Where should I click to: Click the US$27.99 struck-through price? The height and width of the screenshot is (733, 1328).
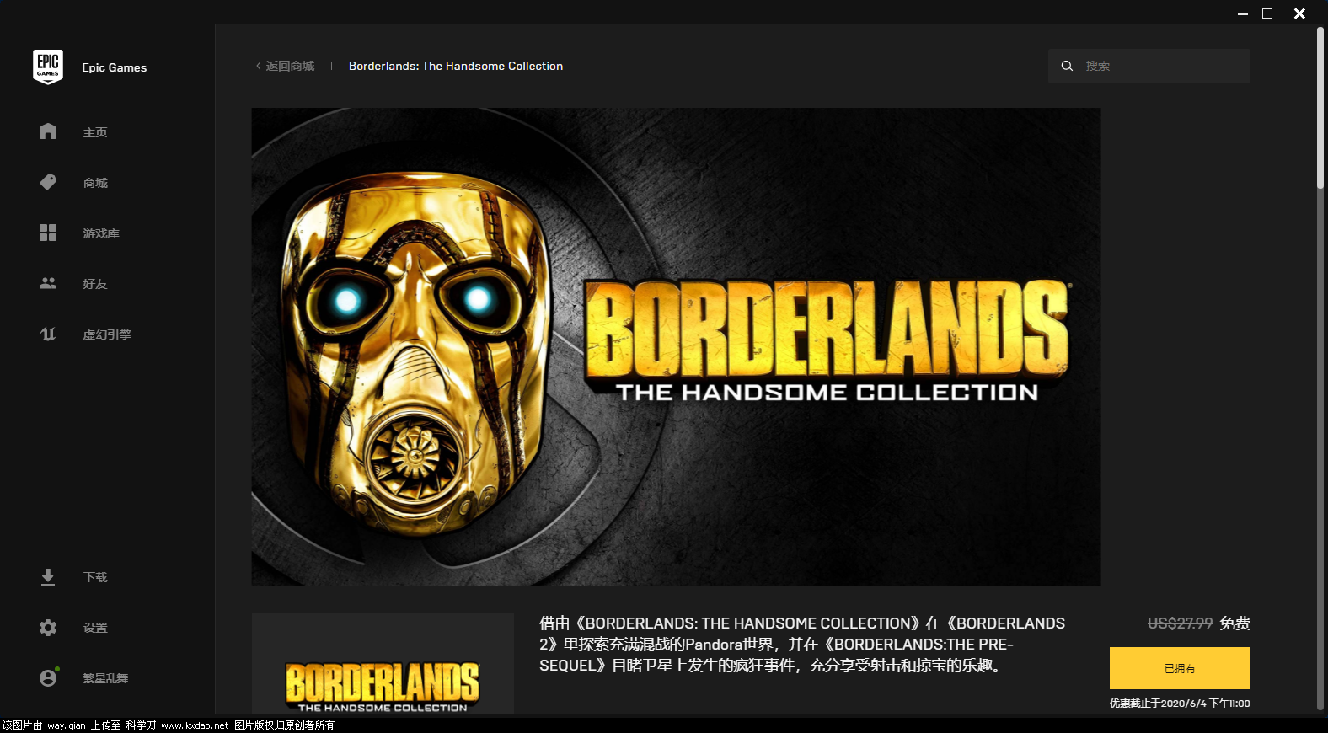click(x=1180, y=623)
